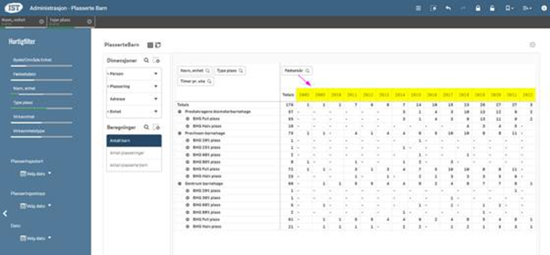
Task: Click the search icon next to Beregninger
Action: [146, 127]
